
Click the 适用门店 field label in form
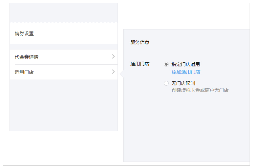pos(140,64)
